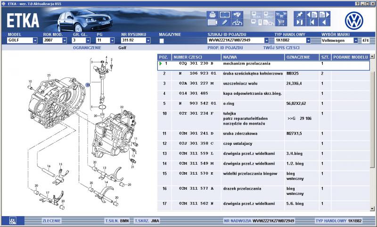Select the pencil edit icon
This screenshot has width=377, height=227.
225,23
